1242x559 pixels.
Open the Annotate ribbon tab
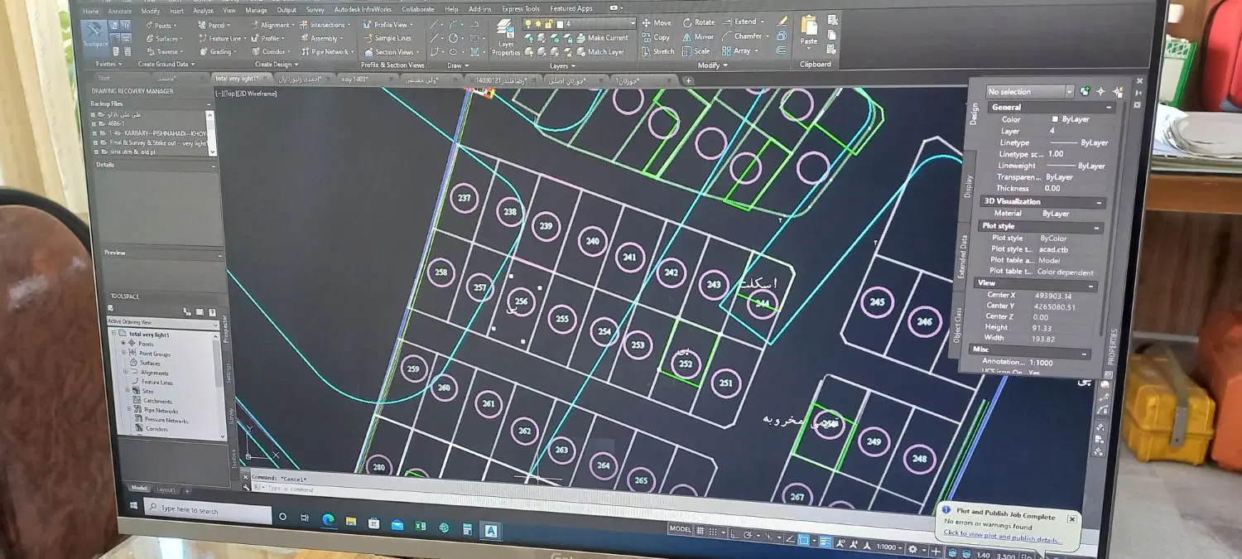(120, 12)
